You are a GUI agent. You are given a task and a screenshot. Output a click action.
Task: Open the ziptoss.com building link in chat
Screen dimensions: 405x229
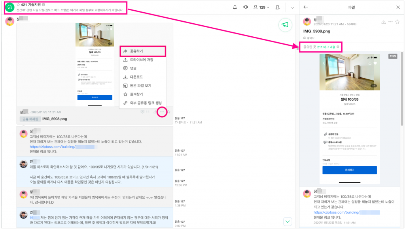(x=63, y=146)
